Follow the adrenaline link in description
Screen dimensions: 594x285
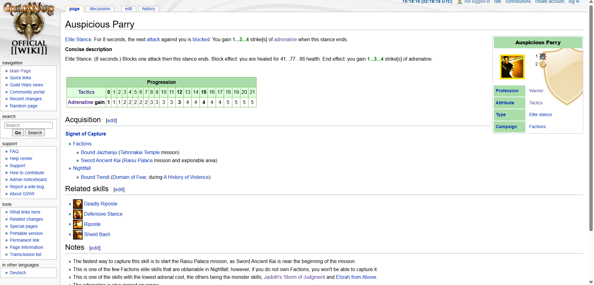pos(285,39)
